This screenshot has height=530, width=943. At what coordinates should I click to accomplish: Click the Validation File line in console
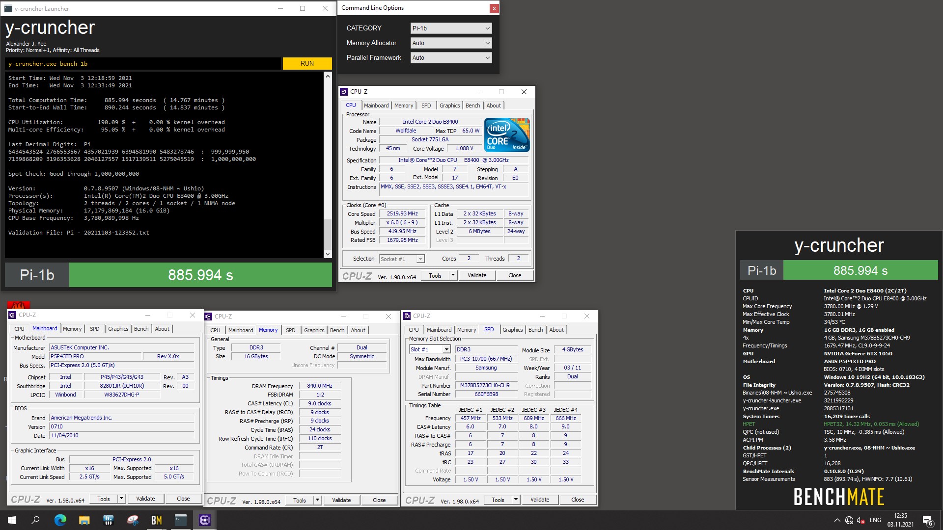click(x=79, y=233)
